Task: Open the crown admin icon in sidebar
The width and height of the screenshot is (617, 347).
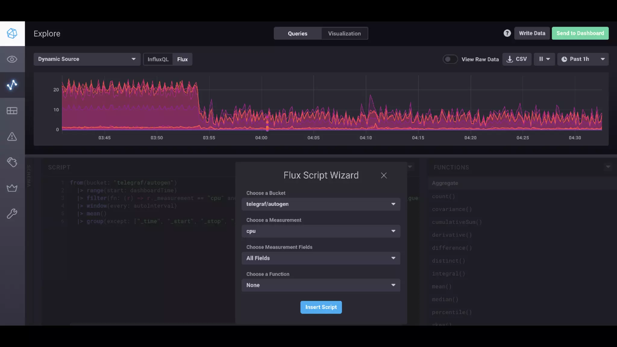Action: click(x=12, y=188)
